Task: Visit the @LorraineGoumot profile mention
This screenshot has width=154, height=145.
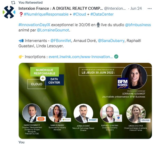Action: (x=53, y=30)
